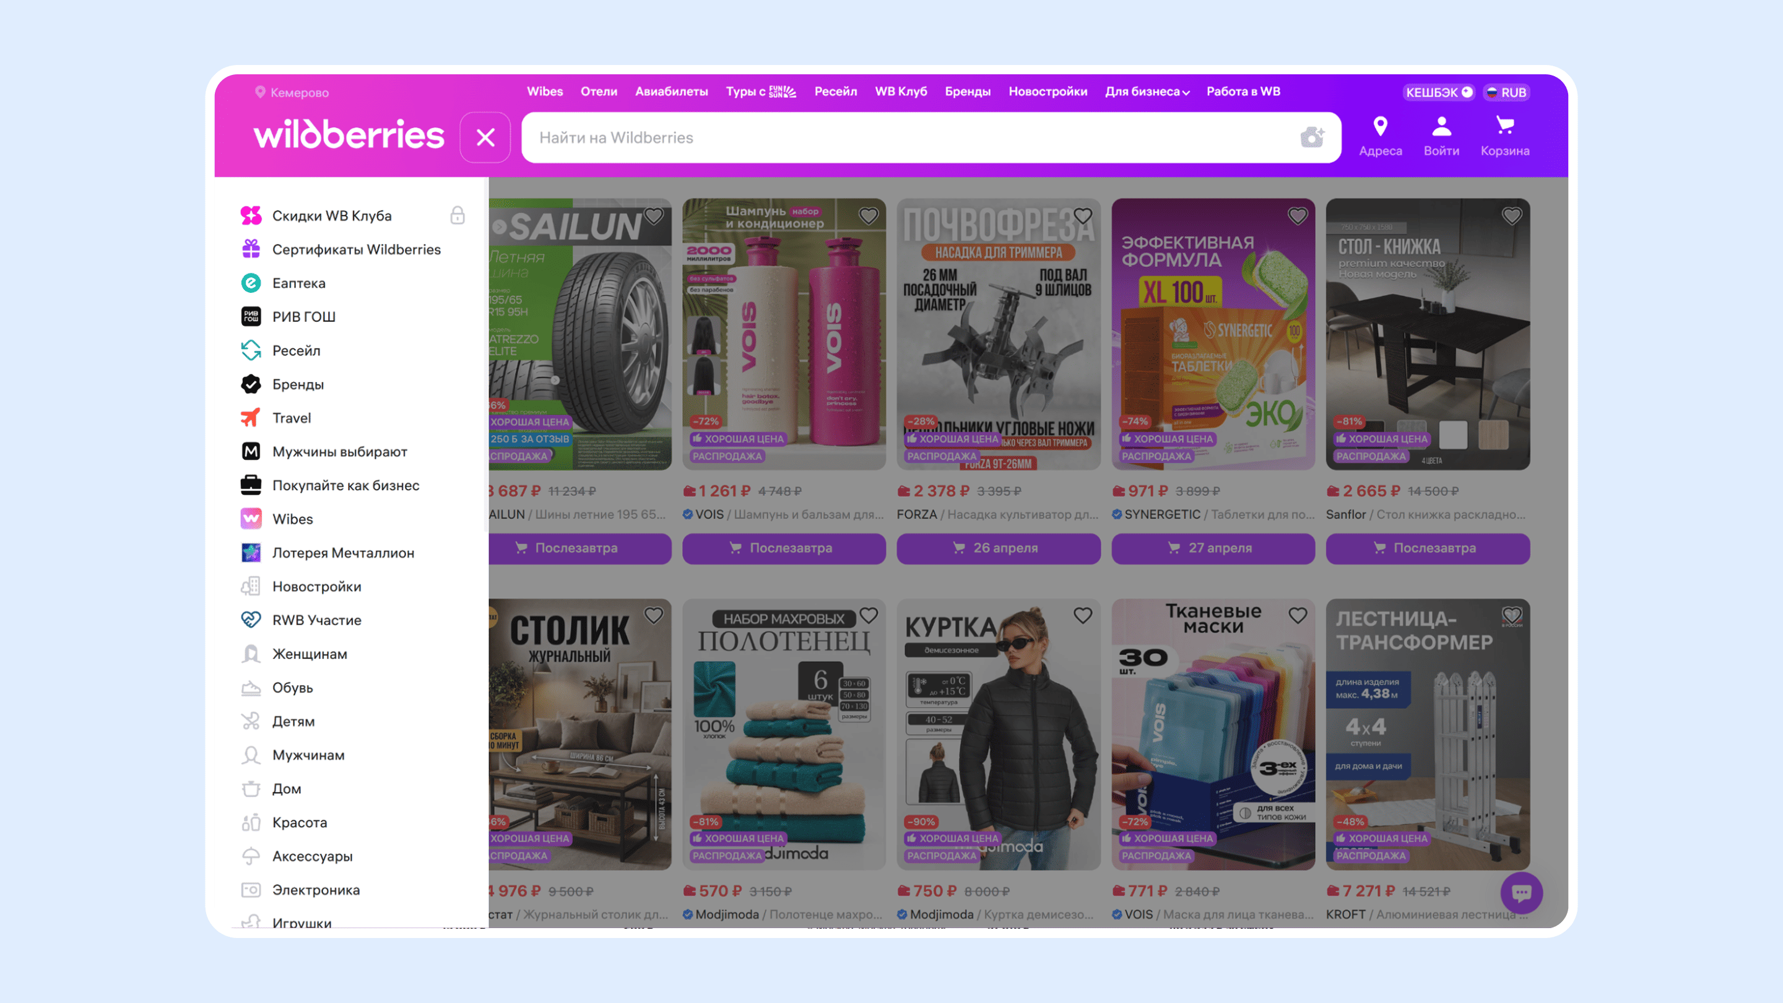1783x1003 pixels.
Task: Open the Тканевые маски product image
Action: point(1213,734)
